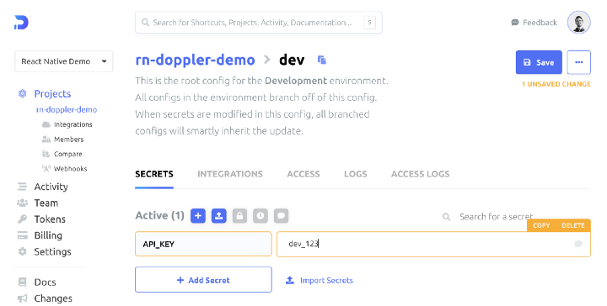Click the copy config icon next to dev
The image size is (607, 306).
point(322,60)
